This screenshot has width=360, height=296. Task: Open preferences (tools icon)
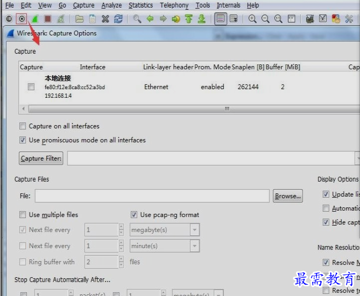point(349,19)
